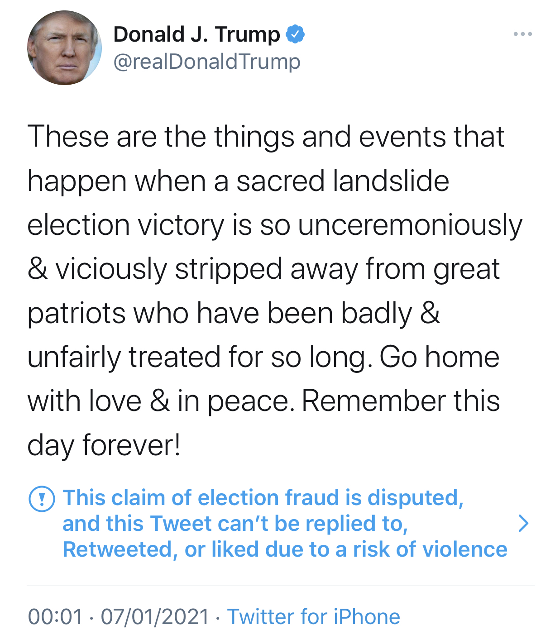Click the phrase 'sacred landslide'
Screen dimensions: 555x644
point(342,181)
